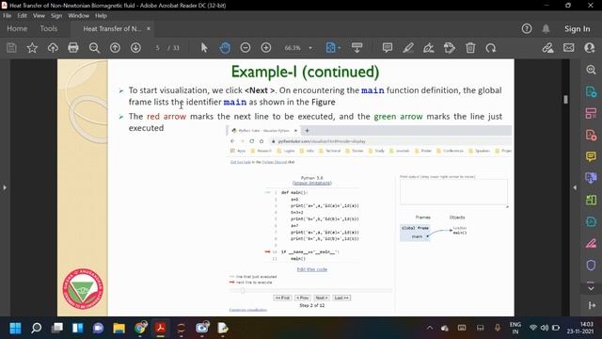
Task: Open the Sign document tool
Action: (429, 48)
